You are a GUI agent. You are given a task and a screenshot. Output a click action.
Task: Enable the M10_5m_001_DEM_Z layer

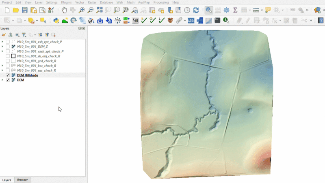pos(8,47)
